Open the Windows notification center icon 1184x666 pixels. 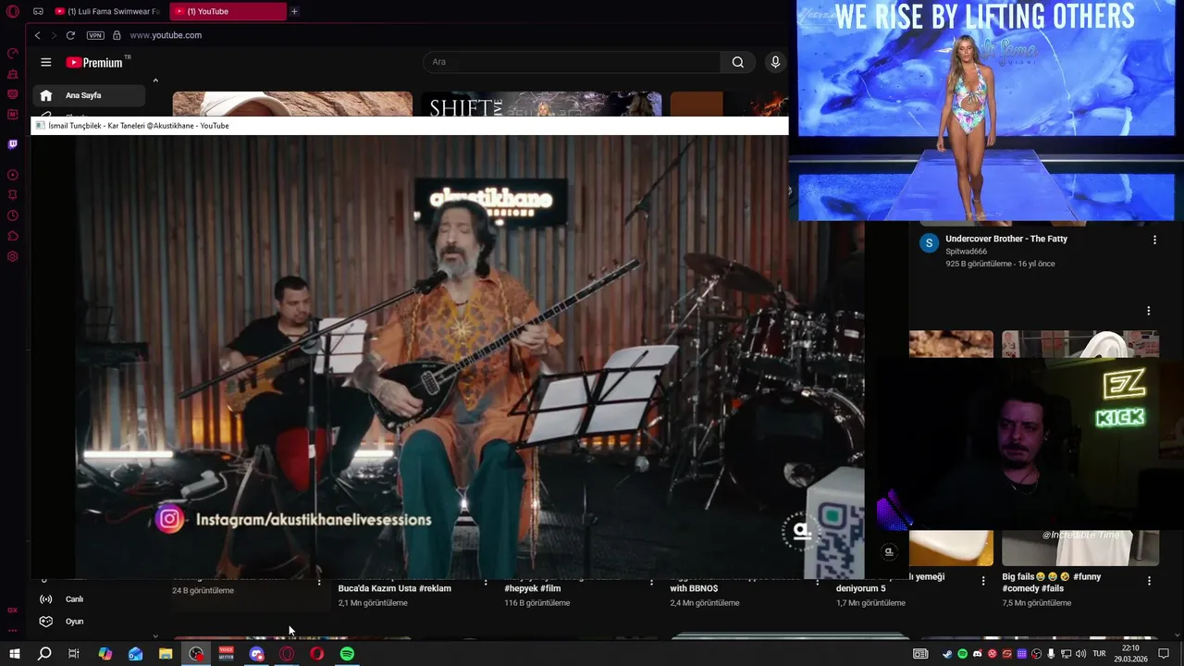click(1164, 654)
